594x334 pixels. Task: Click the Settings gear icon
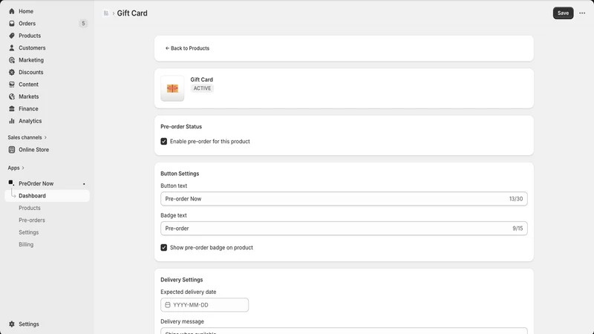pos(12,324)
